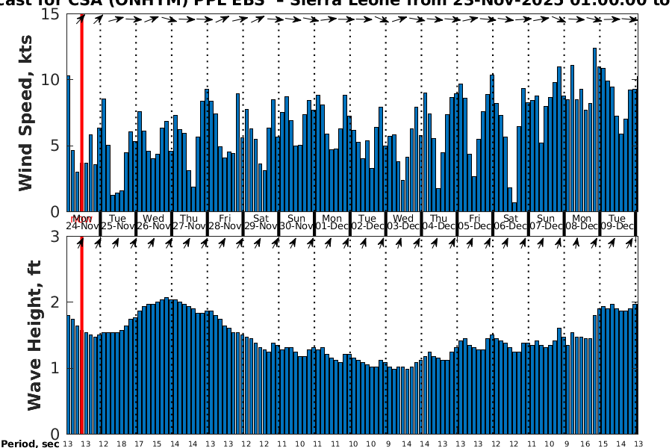Screen dimensions: 672x448
Task: Click the Period, sec row label
Action: [30, 444]
